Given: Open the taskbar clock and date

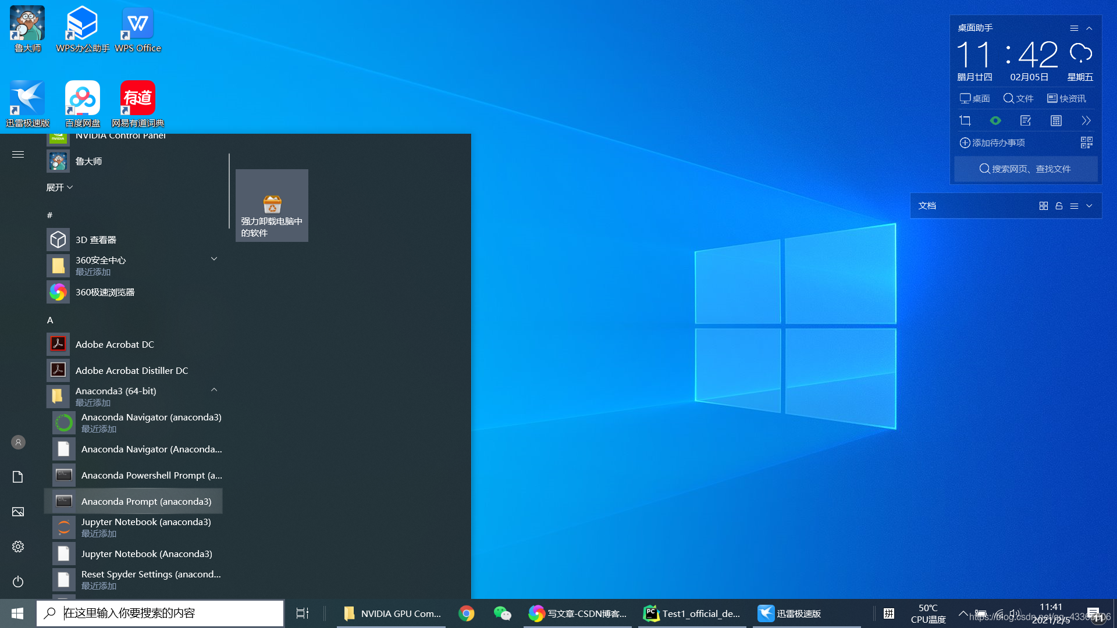Looking at the screenshot, I should pyautogui.click(x=1051, y=613).
